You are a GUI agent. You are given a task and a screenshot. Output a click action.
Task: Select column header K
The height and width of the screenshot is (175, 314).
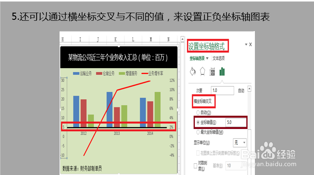click(115, 39)
